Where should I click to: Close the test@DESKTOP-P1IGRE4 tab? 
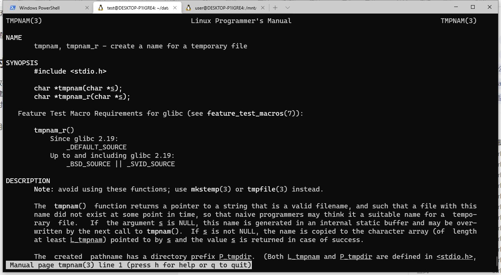pos(175,7)
